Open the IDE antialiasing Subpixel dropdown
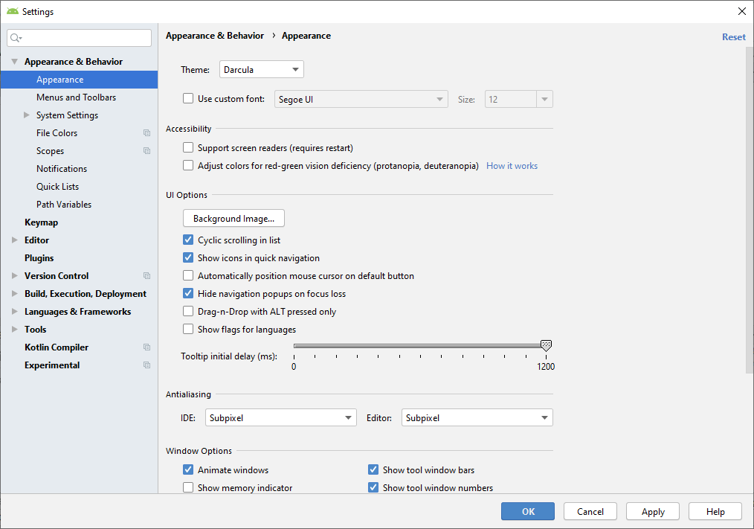 281,418
